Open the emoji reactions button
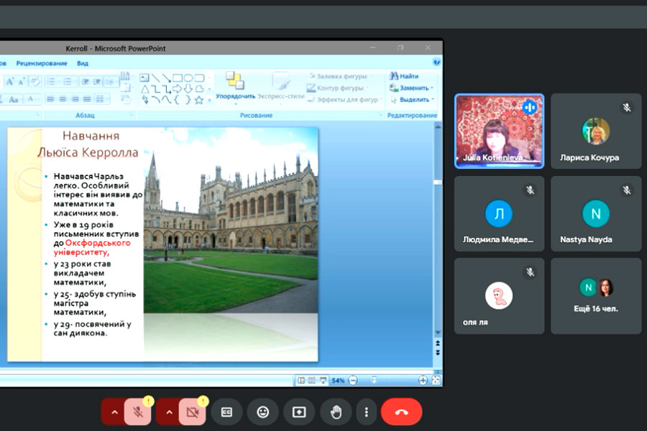The height and width of the screenshot is (431, 647). [263, 412]
